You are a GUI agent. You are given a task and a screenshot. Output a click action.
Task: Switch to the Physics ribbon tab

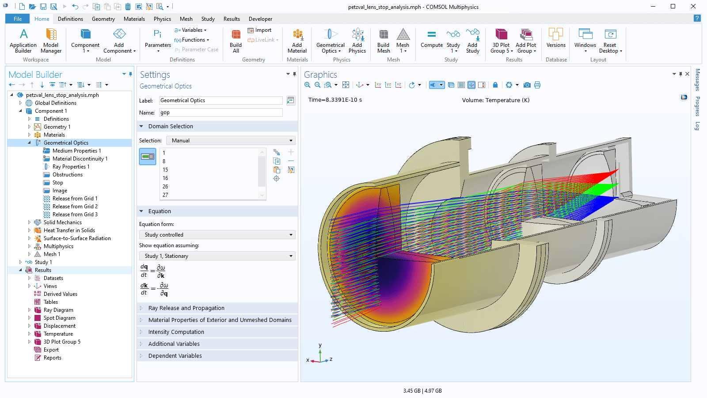(x=162, y=19)
